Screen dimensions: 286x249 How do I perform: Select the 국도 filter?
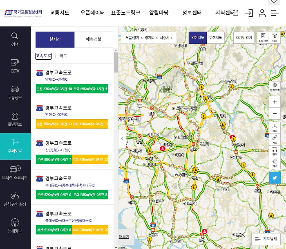(63, 56)
